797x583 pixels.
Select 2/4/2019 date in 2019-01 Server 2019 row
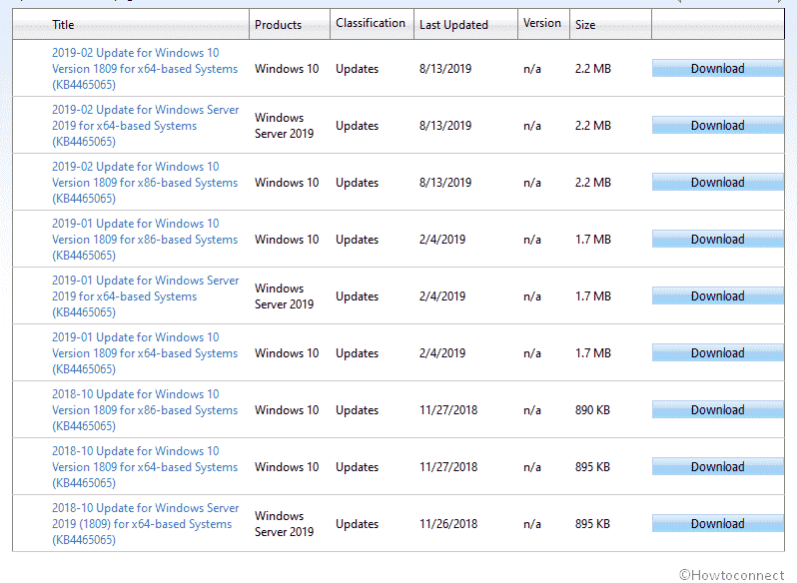pos(442,296)
